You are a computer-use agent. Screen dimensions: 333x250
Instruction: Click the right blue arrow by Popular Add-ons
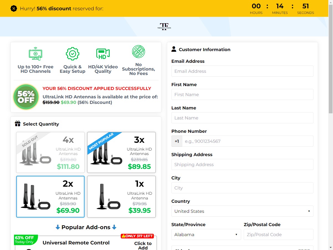114,227
